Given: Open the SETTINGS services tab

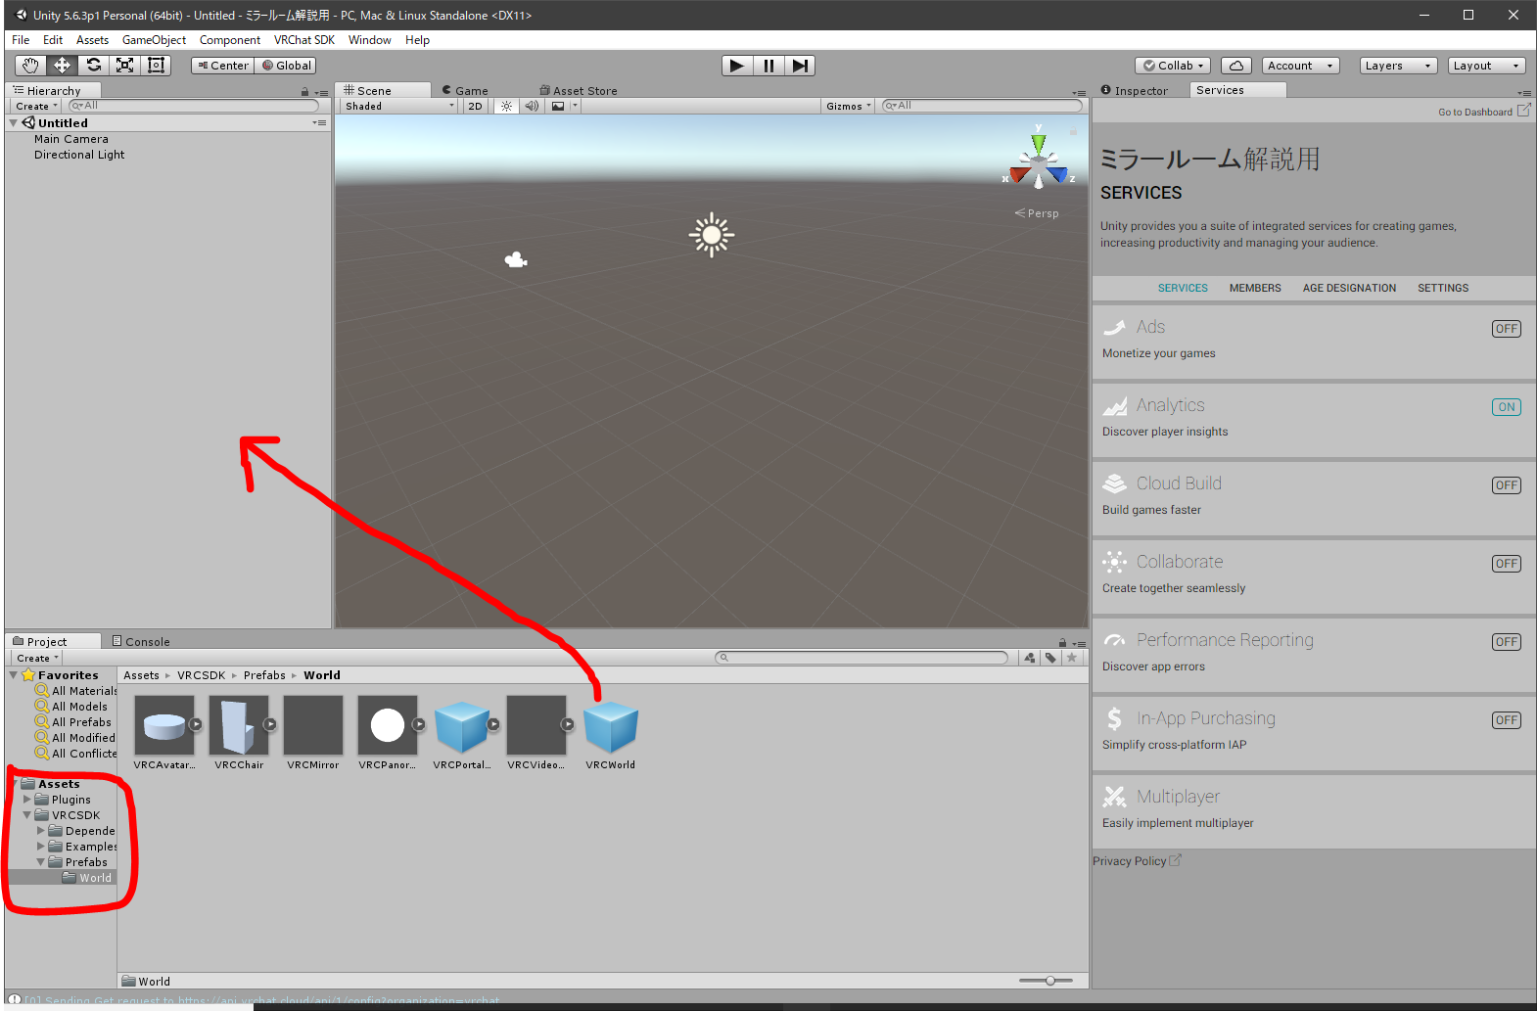Looking at the screenshot, I should 1443,288.
